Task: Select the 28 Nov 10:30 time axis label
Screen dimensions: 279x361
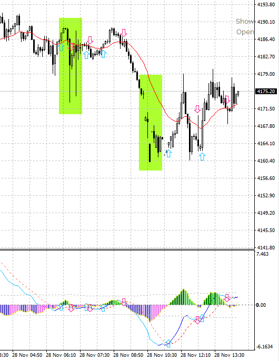Action: (x=162, y=355)
